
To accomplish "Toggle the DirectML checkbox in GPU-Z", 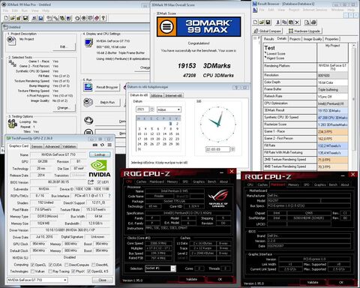I will point(93,265).
